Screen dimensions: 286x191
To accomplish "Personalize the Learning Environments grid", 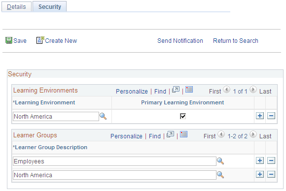I will 132,91.
